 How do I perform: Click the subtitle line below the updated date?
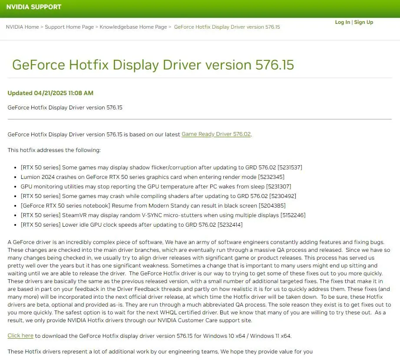click(65, 108)
